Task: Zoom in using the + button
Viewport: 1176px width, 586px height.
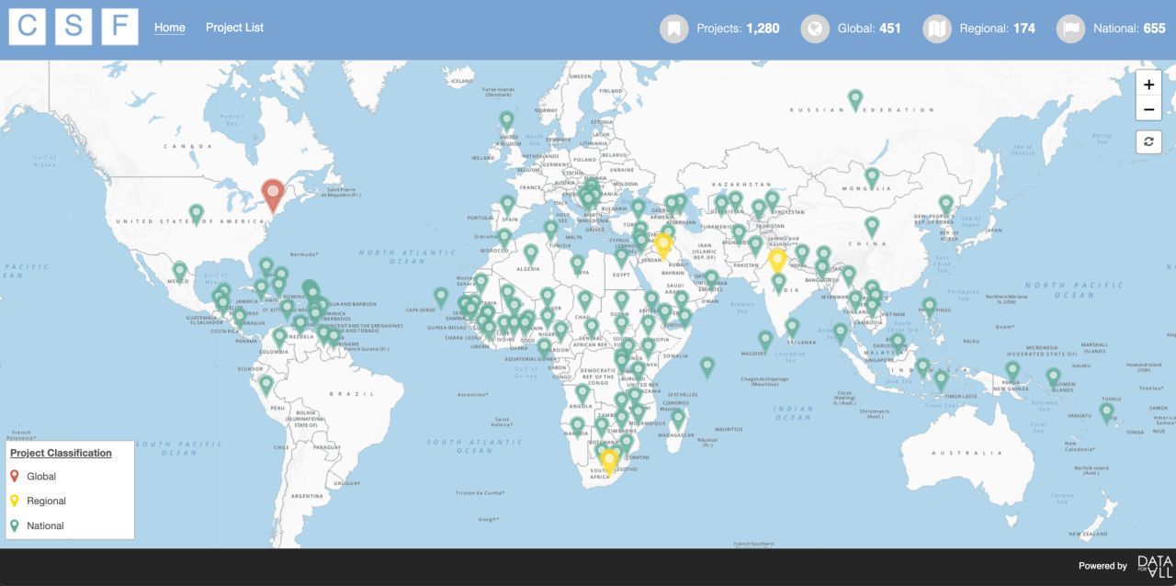Action: (1148, 84)
